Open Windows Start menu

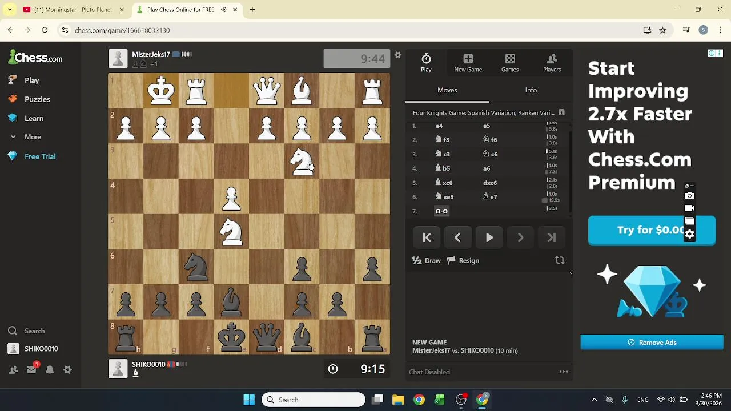coord(249,400)
